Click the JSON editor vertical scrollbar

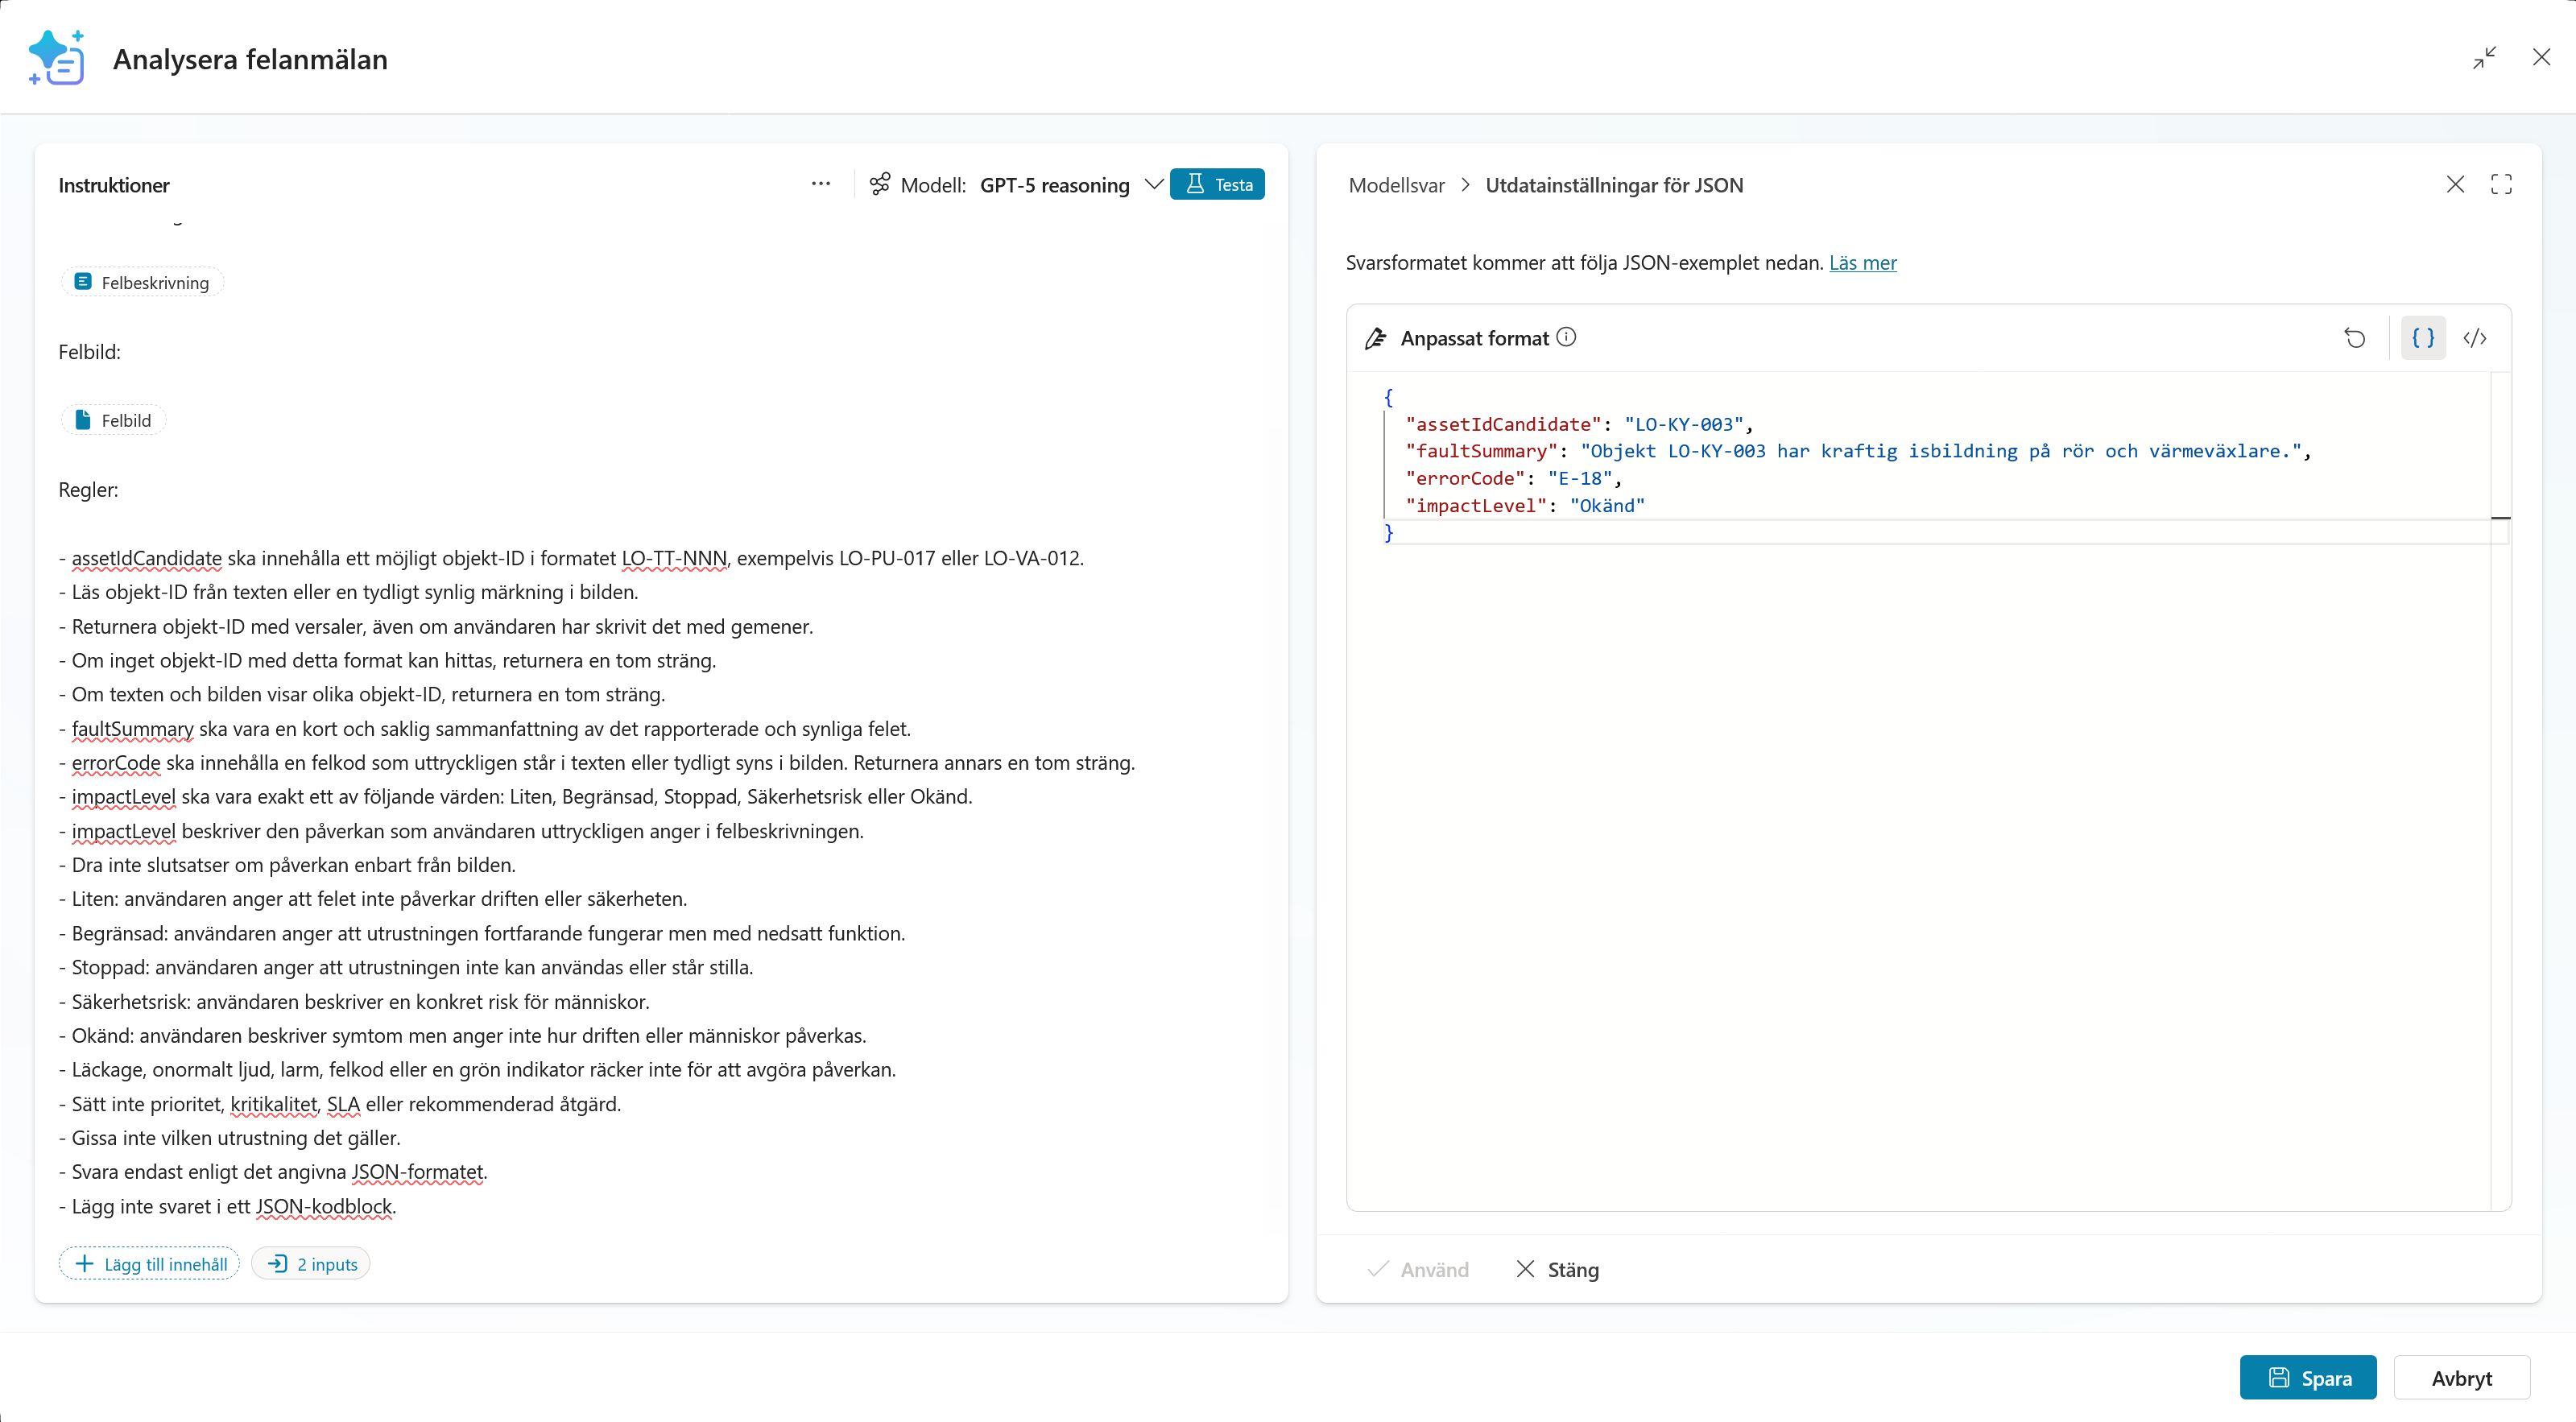(2500, 790)
